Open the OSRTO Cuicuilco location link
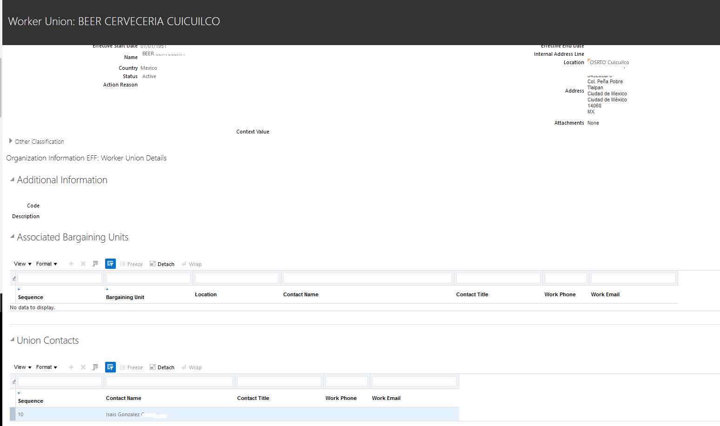 pos(609,62)
